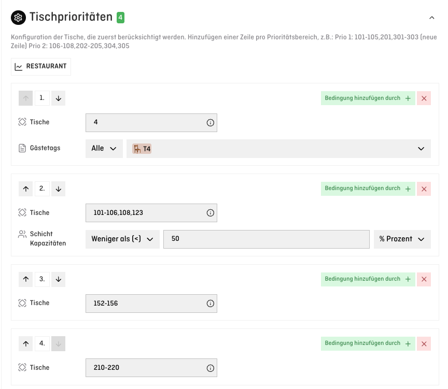
Task: Add condition to priority row 4
Action: coord(368,343)
